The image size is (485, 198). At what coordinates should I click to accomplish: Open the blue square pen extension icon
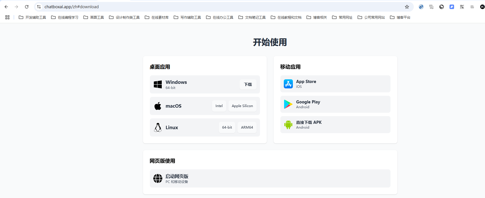pyautogui.click(x=452, y=7)
